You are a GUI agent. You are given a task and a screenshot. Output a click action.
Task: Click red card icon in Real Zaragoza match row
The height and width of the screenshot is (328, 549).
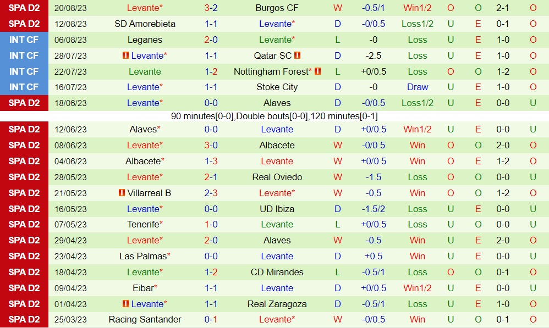coord(125,304)
